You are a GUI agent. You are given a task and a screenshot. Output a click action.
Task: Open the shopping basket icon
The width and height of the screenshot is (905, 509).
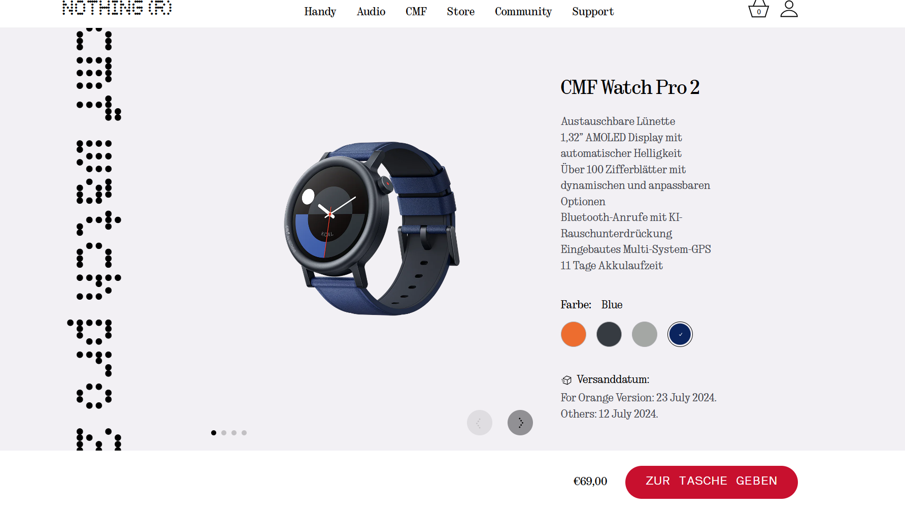(758, 9)
